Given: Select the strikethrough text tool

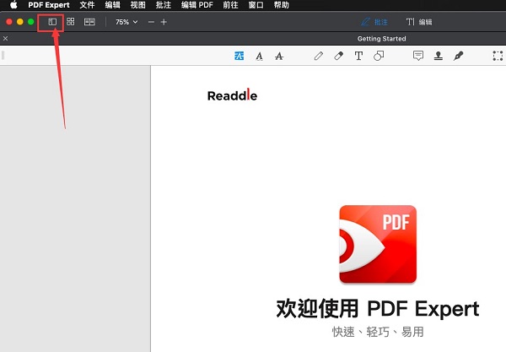Looking at the screenshot, I should click(x=279, y=57).
